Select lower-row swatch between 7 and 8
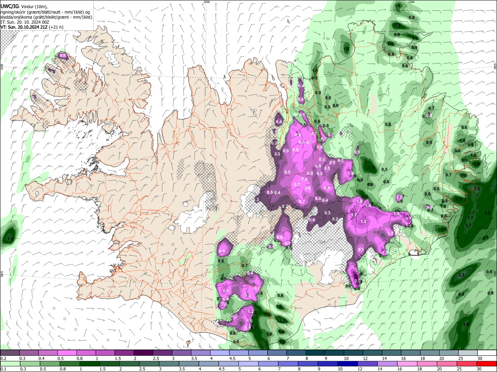 (288, 364)
